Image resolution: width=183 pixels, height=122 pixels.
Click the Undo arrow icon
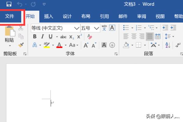point(20,5)
